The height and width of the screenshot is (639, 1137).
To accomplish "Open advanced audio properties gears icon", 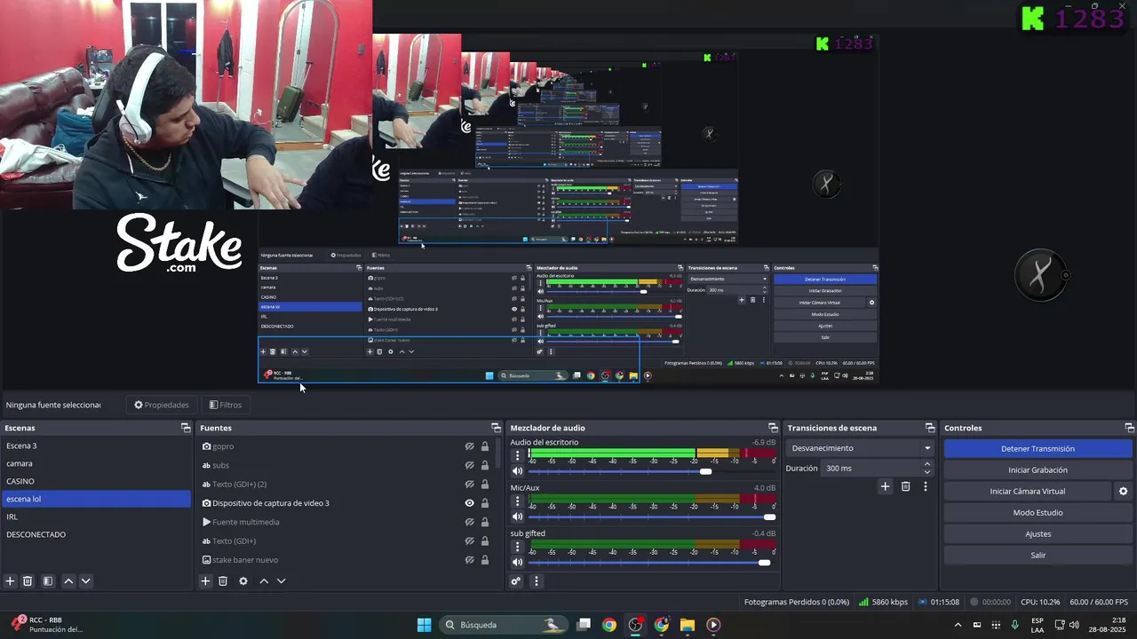I will point(515,581).
